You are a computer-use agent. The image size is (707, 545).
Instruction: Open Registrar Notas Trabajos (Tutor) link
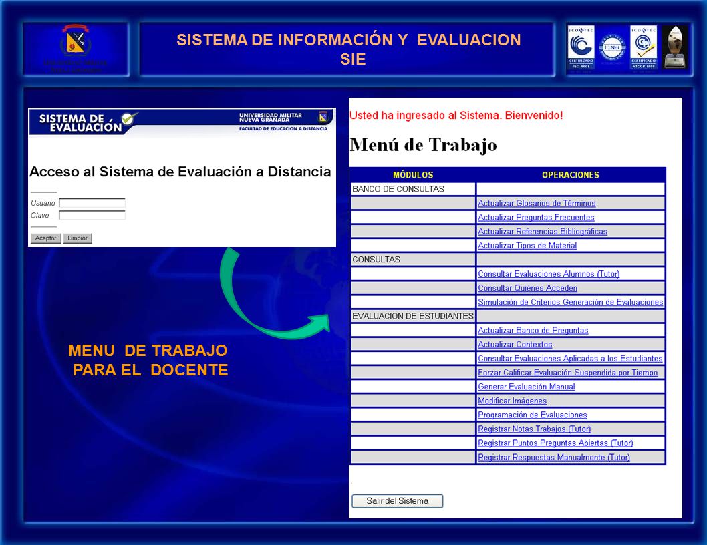535,429
